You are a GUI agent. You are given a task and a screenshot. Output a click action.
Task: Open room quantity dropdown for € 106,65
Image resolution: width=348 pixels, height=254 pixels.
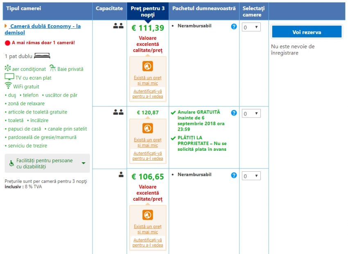(x=251, y=176)
